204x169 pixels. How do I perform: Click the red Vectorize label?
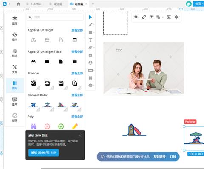190,122
